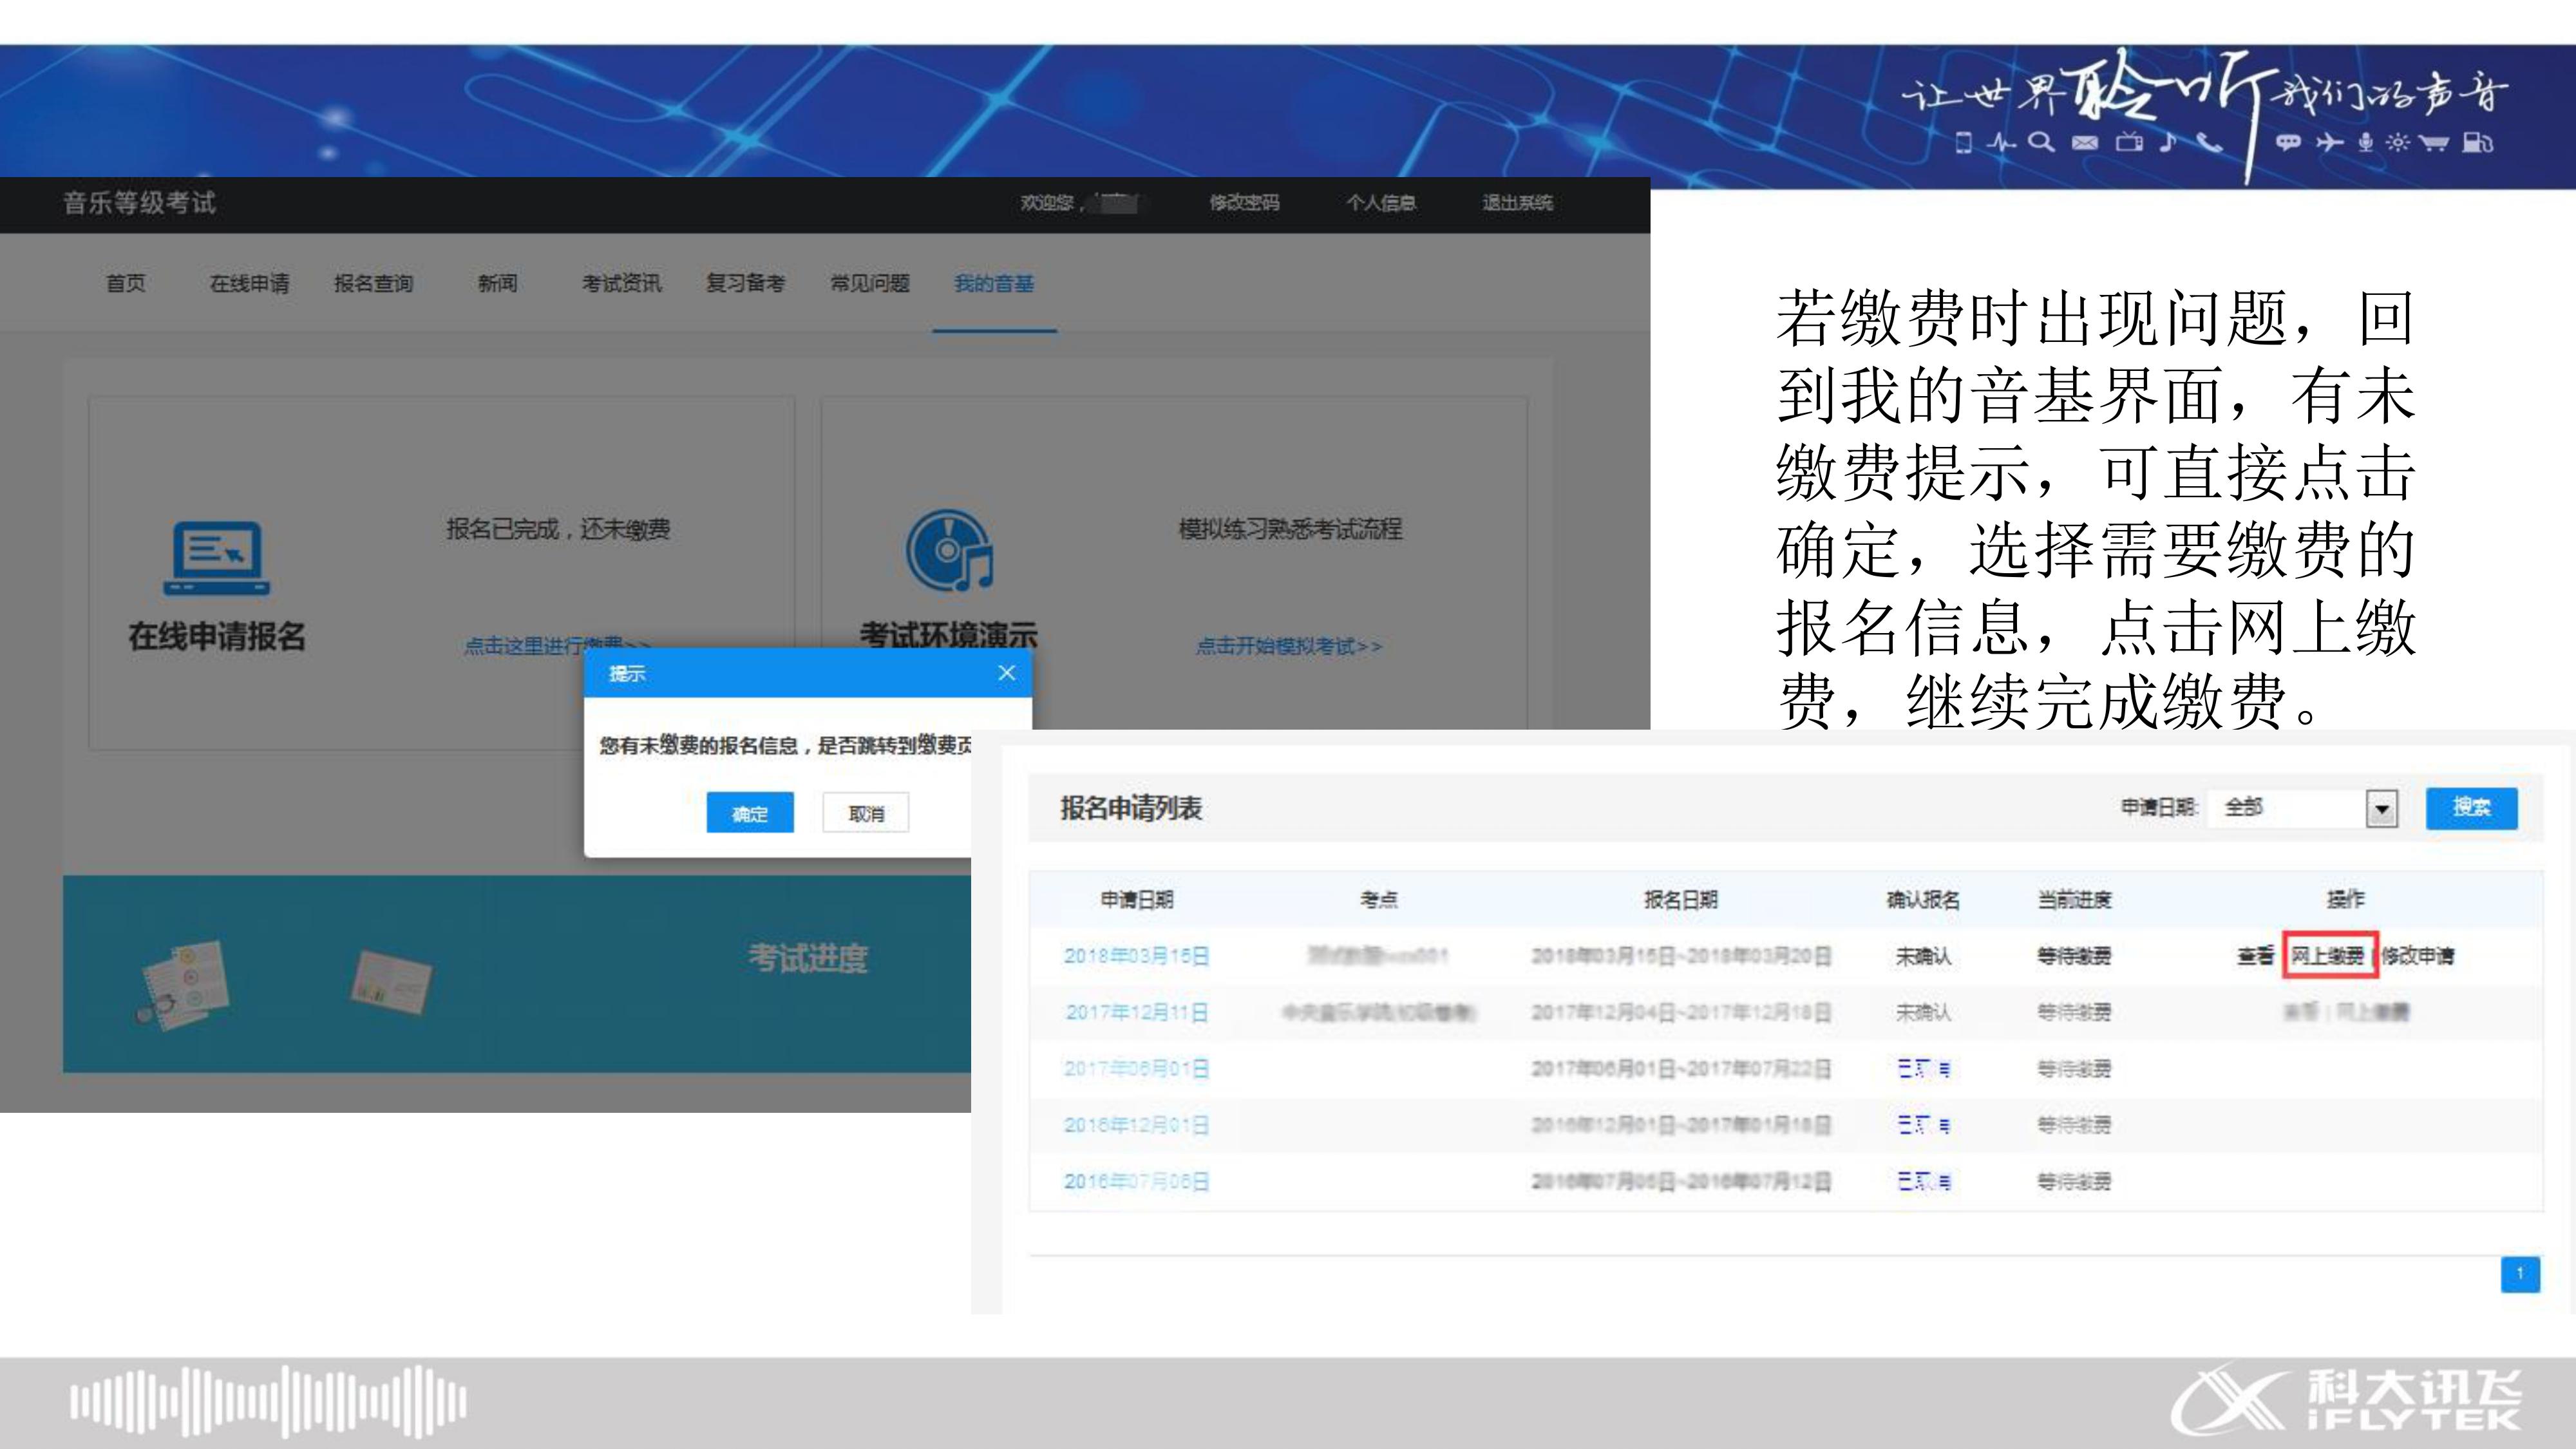Click the exam environment demo disc icon
This screenshot has height=1449, width=2576.
948,550
